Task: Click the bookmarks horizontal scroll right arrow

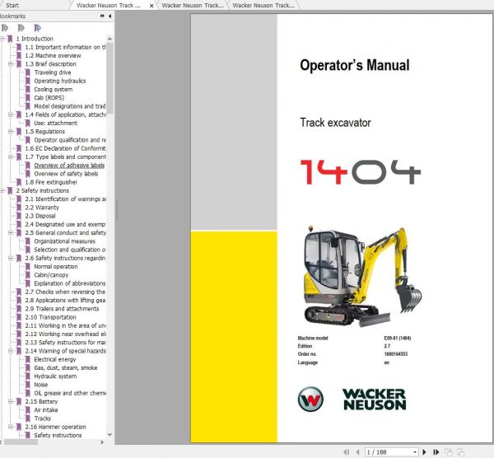Action: [102, 442]
